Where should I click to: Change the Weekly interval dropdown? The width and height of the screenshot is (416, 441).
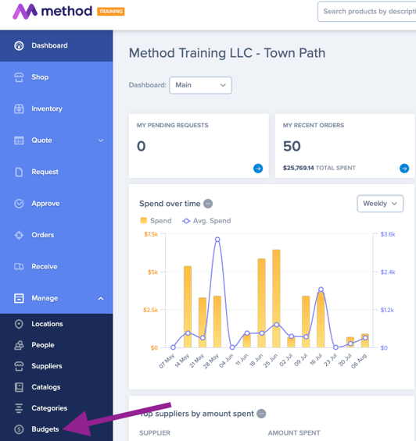[380, 204]
